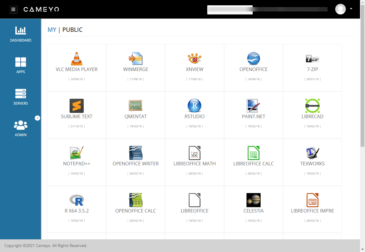Click the LibreOffice Impress icon
This screenshot has height=252, width=365.
click(x=313, y=200)
